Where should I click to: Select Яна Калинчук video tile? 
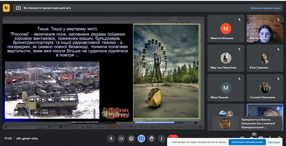[264, 29]
